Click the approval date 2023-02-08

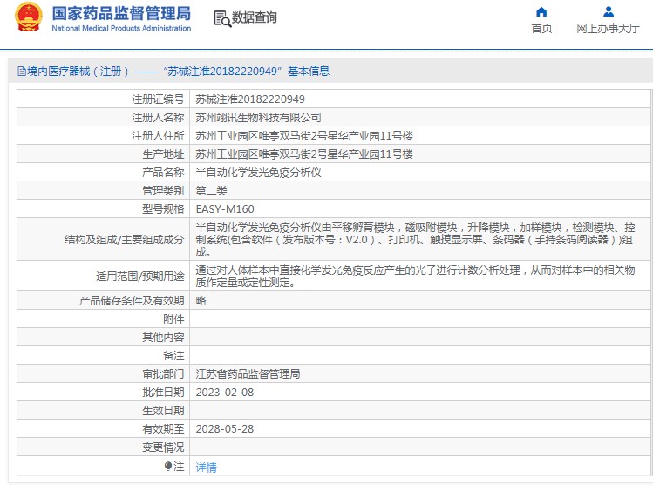[224, 392]
